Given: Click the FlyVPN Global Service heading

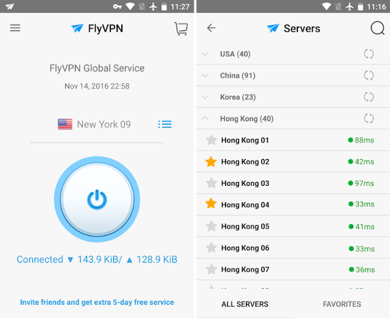Looking at the screenshot, I should pyautogui.click(x=97, y=68).
